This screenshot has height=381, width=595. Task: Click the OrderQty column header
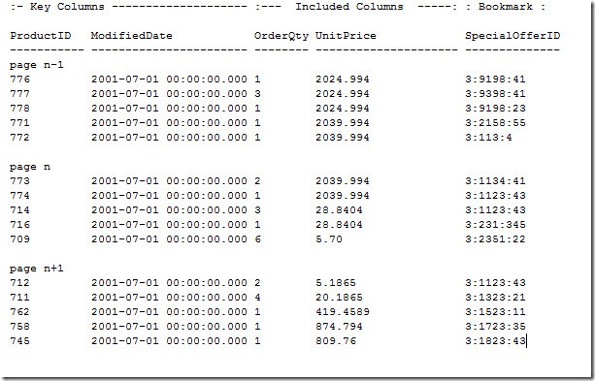click(281, 36)
